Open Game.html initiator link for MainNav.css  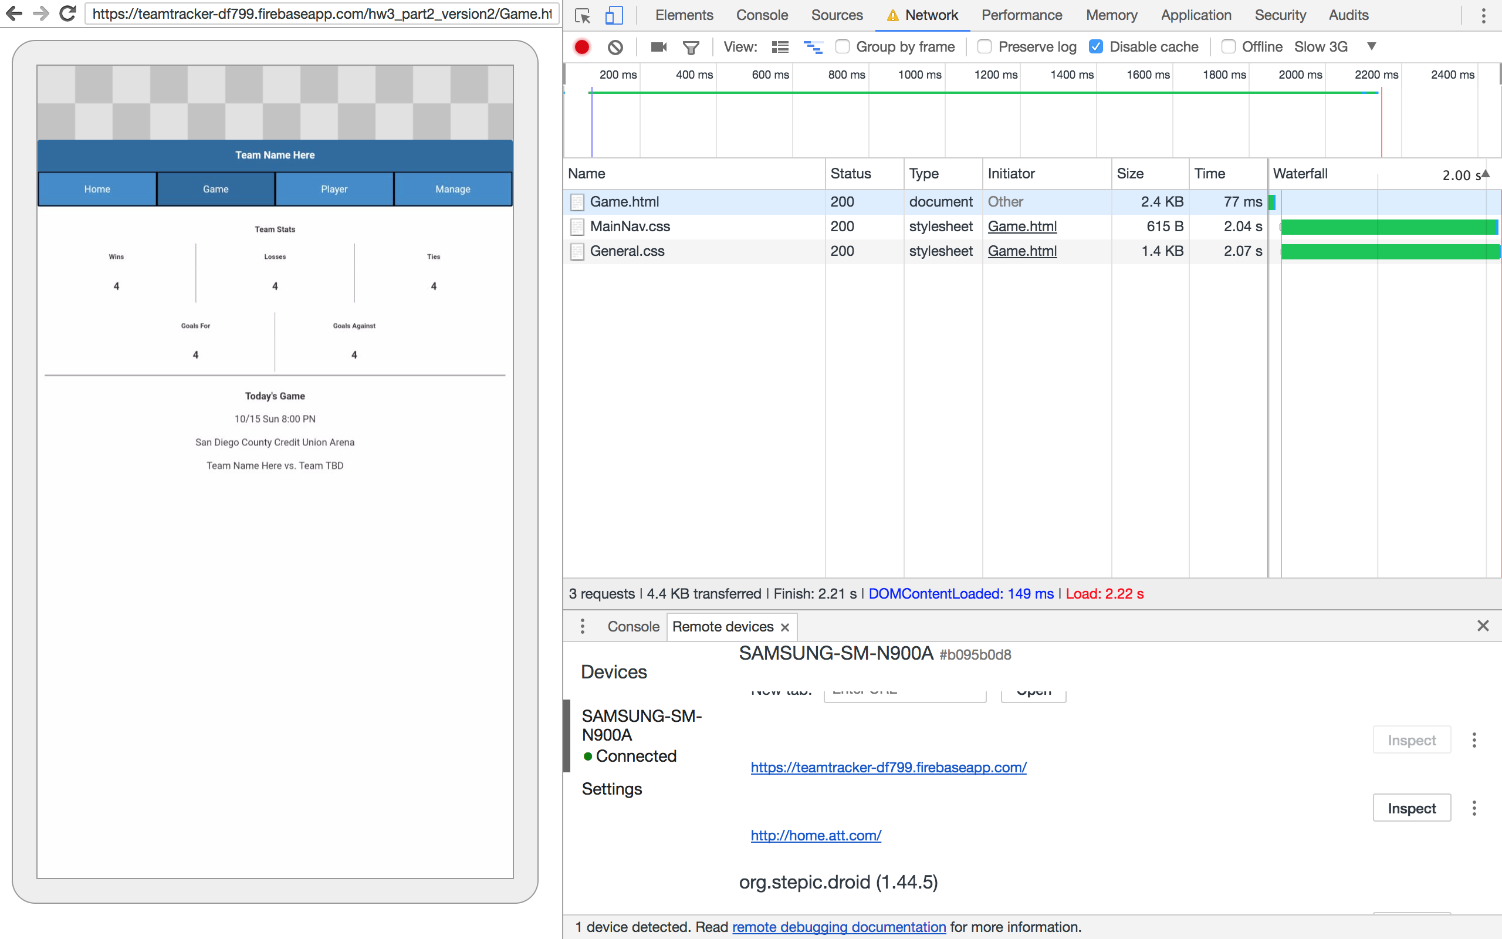1022,227
